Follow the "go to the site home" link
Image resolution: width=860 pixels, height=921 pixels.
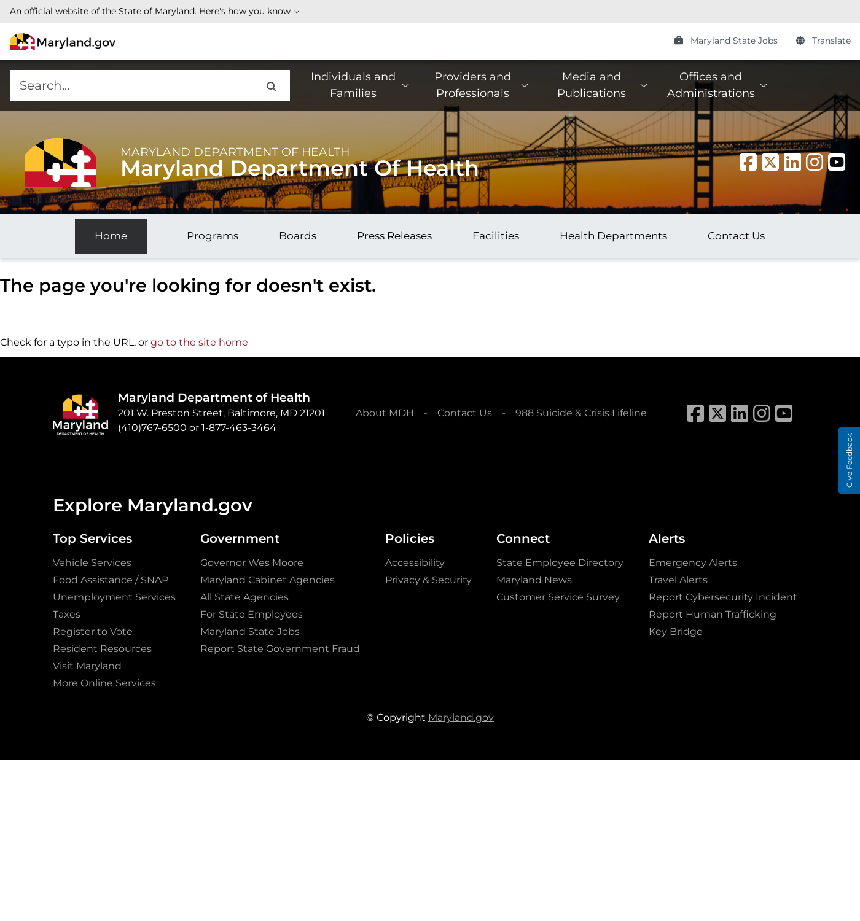coord(199,342)
